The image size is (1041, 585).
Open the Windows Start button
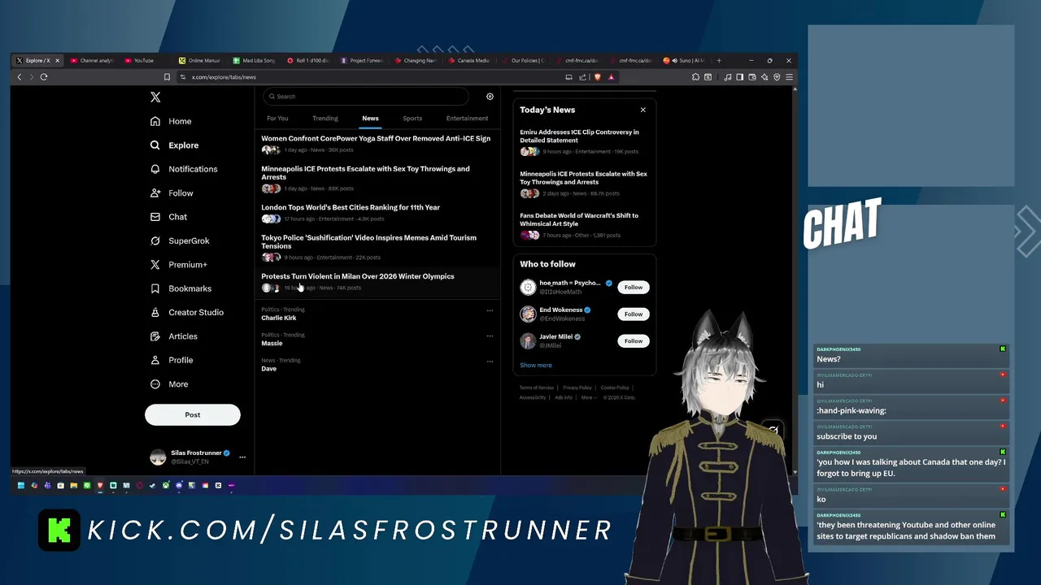tap(21, 486)
